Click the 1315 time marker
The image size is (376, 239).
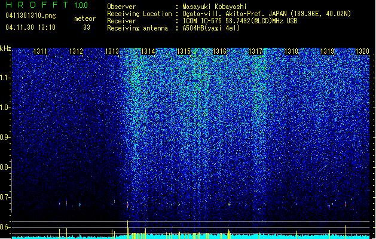(x=184, y=51)
